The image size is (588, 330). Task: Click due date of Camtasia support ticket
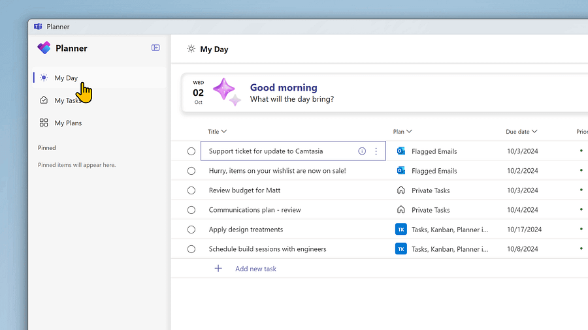tap(523, 151)
